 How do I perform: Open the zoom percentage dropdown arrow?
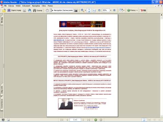point(111,11)
